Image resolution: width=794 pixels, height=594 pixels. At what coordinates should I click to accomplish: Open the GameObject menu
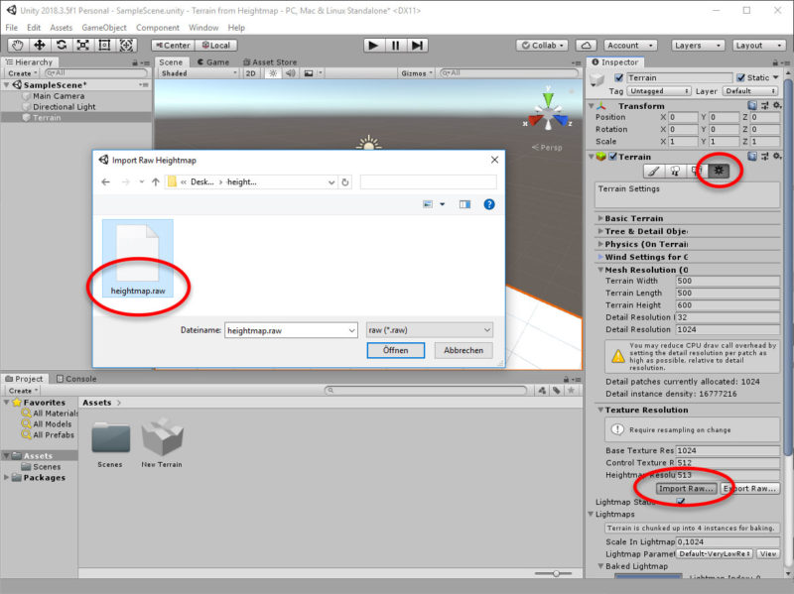point(103,28)
